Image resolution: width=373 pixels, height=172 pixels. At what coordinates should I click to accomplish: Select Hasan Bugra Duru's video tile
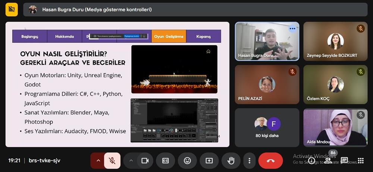click(267, 41)
